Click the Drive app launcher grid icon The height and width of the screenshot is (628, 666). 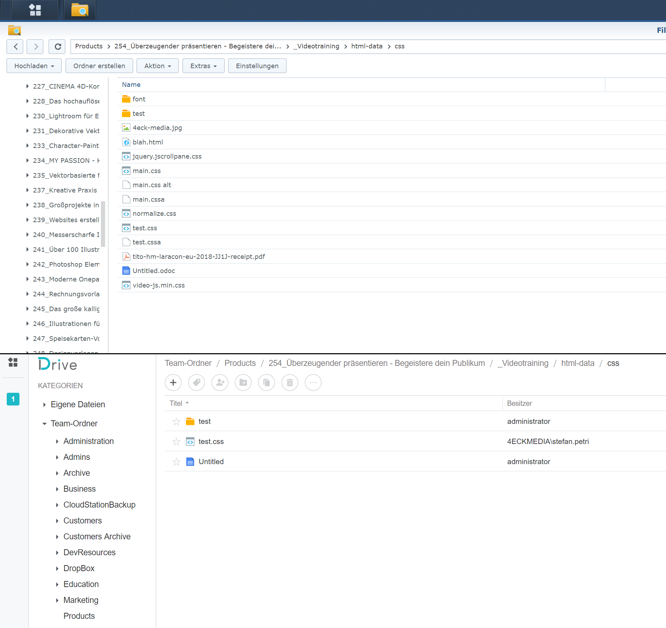pyautogui.click(x=13, y=362)
